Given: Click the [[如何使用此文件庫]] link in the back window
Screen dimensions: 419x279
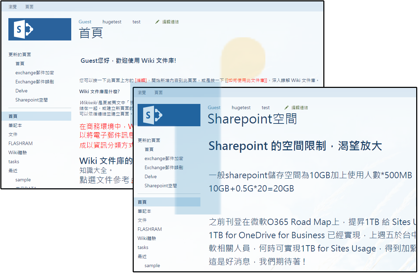Looking at the screenshot, I should [246, 80].
